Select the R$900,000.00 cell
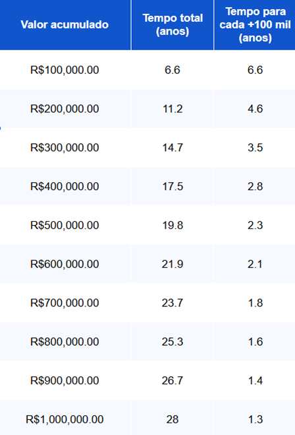Screen dimensions: 295x435 click(x=65, y=381)
